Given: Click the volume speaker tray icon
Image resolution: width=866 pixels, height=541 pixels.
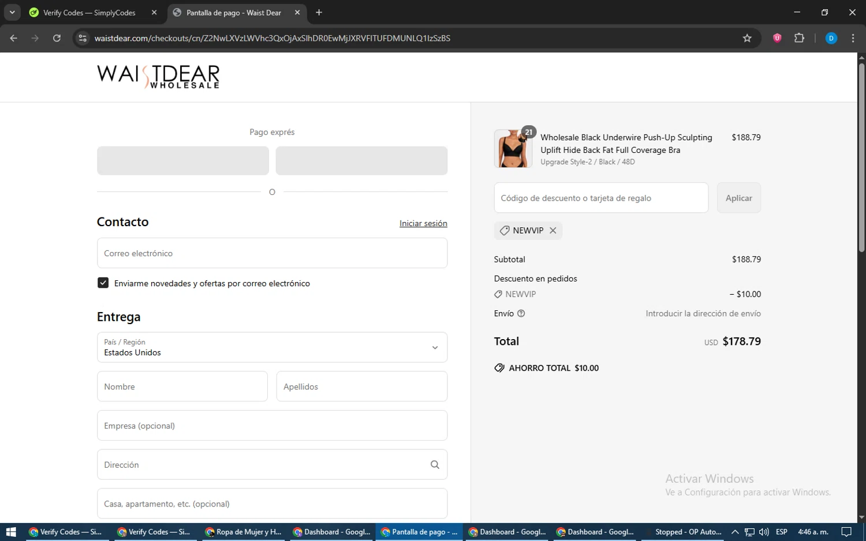Looking at the screenshot, I should (764, 532).
